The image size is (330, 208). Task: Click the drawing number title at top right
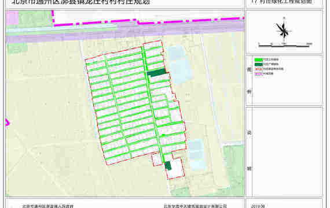[281, 2]
